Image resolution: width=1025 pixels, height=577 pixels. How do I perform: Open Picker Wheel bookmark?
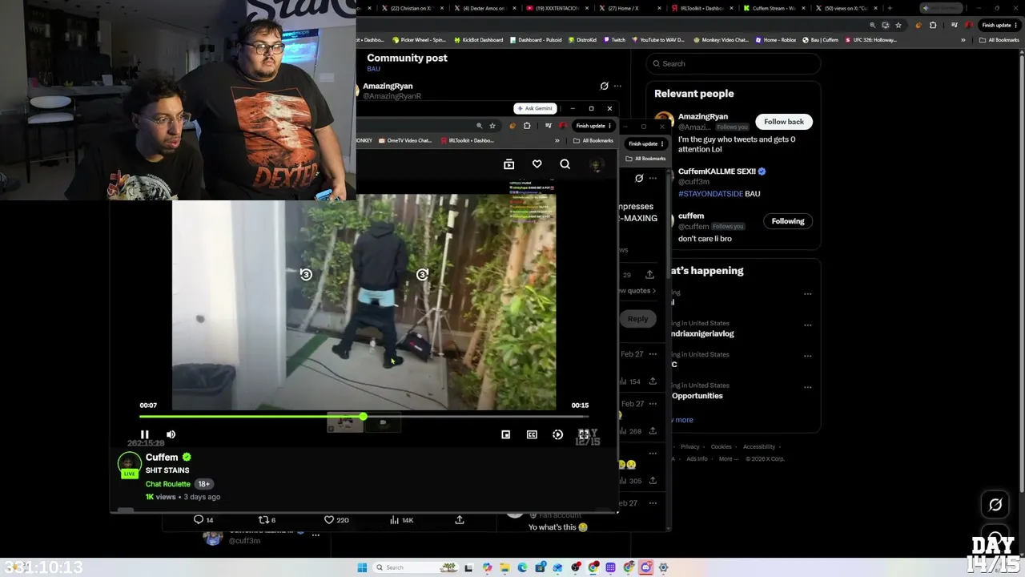(x=419, y=40)
